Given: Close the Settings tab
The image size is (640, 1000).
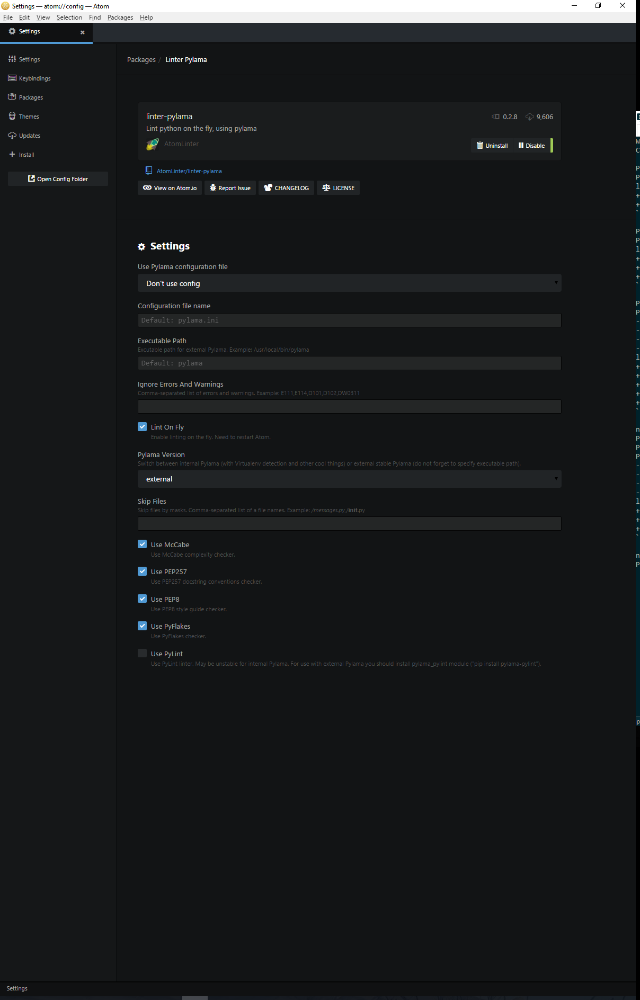Looking at the screenshot, I should coord(83,32).
